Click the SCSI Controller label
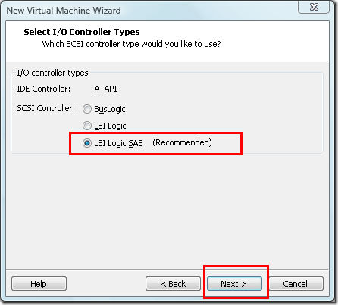The width and height of the screenshot is (338, 305). [x=46, y=108]
